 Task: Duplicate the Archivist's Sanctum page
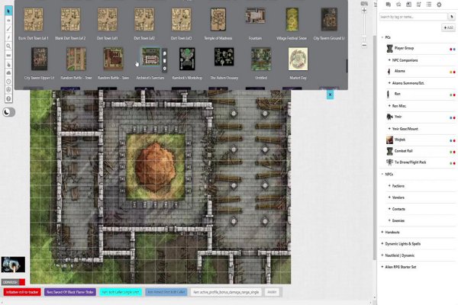[x=164, y=53]
